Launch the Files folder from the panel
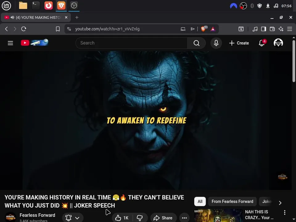 [x=23, y=6]
